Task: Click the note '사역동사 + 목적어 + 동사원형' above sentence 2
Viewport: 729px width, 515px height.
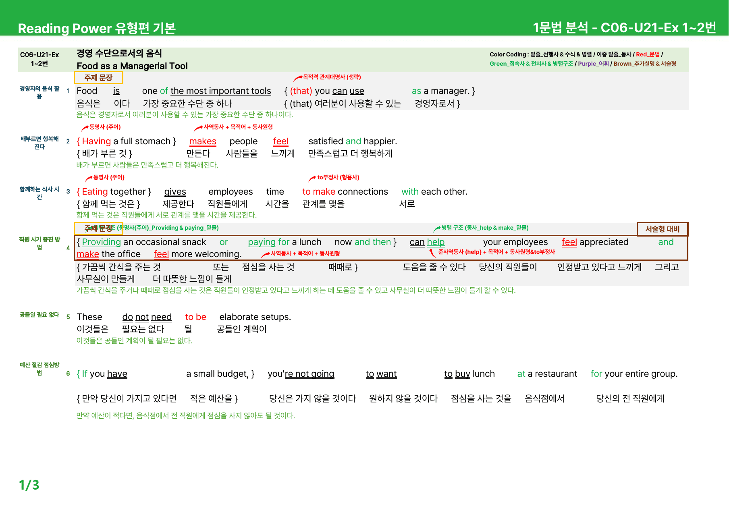Action: click(238, 127)
